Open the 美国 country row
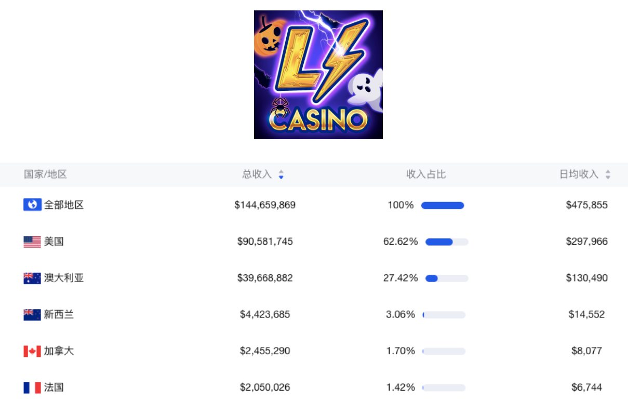Viewport: 628px width, 401px height. (54, 242)
